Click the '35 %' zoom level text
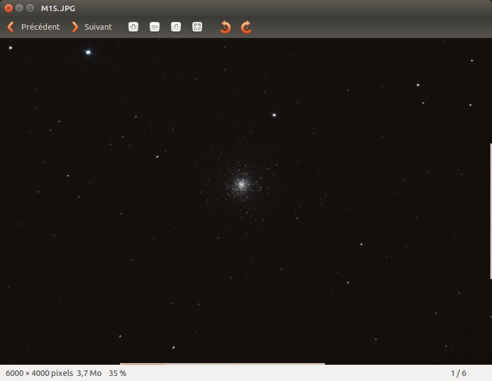The image size is (492, 381). (117, 373)
